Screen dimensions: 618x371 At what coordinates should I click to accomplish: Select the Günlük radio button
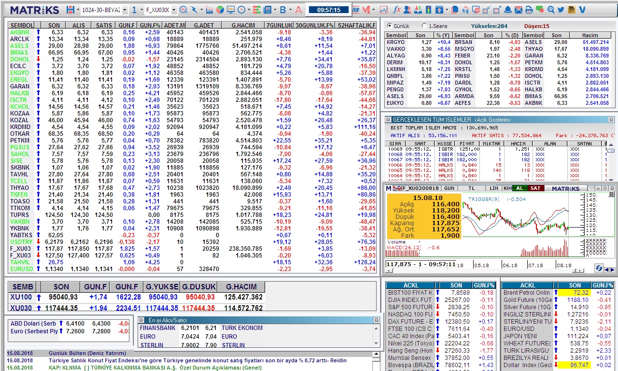pyautogui.click(x=389, y=26)
